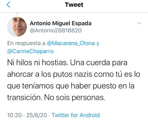Screen dimensions: 148x122
Task: Tap the word 'ahorcar' in the tweet
Action: (x=20, y=74)
